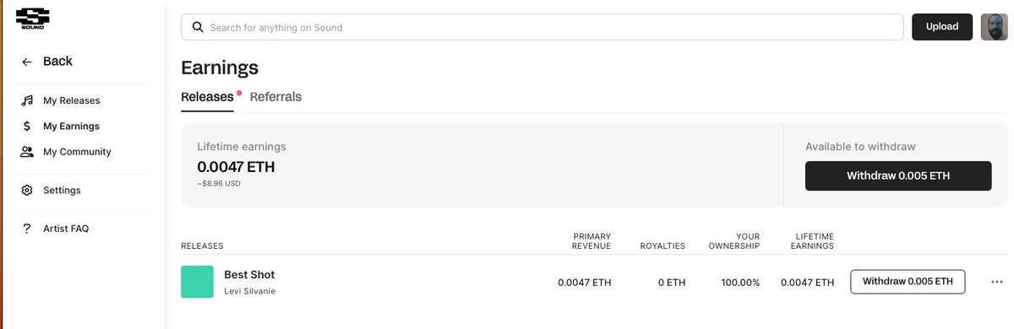Open the three-dot menu for Best Shot

[x=996, y=282]
